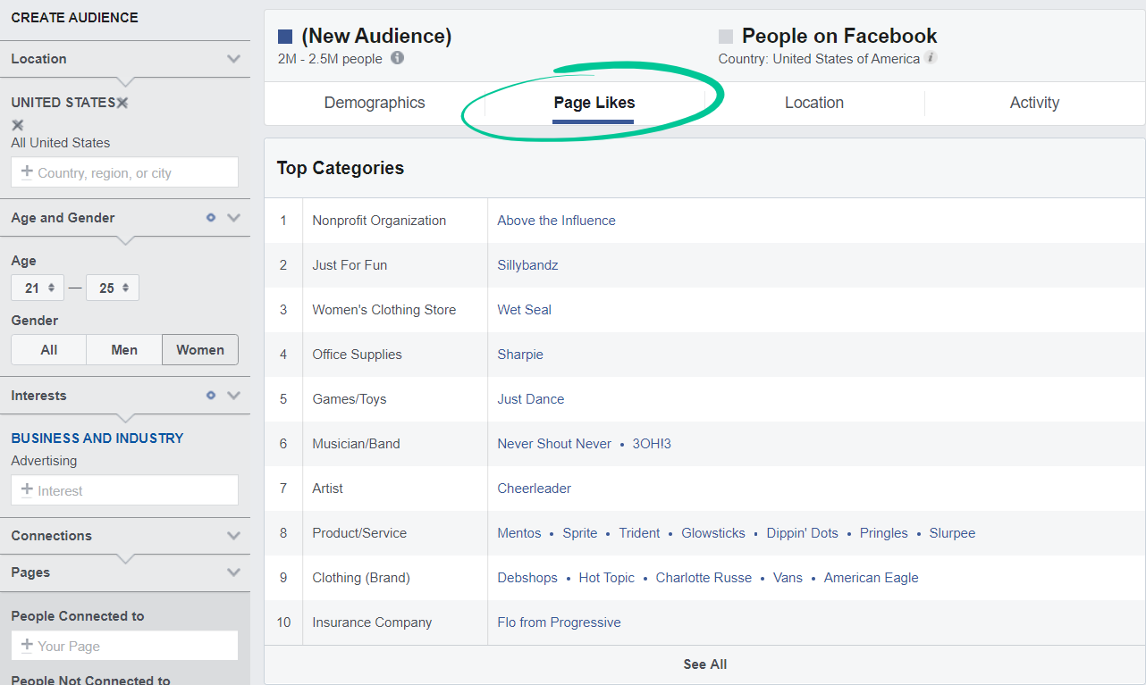
Task: Open the American Eagle page link
Action: point(872,578)
